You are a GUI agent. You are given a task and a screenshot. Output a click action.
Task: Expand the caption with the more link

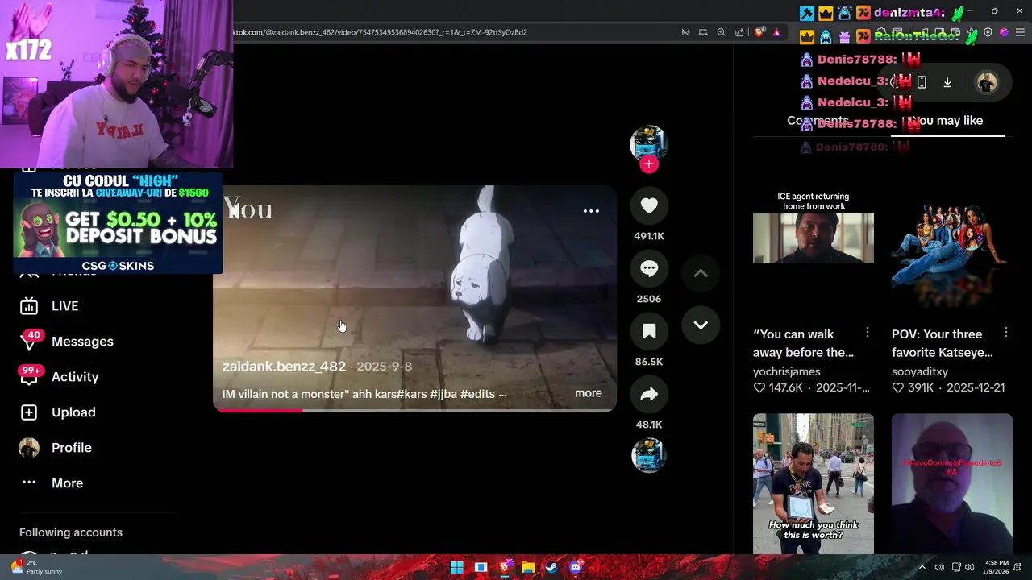[x=589, y=393]
